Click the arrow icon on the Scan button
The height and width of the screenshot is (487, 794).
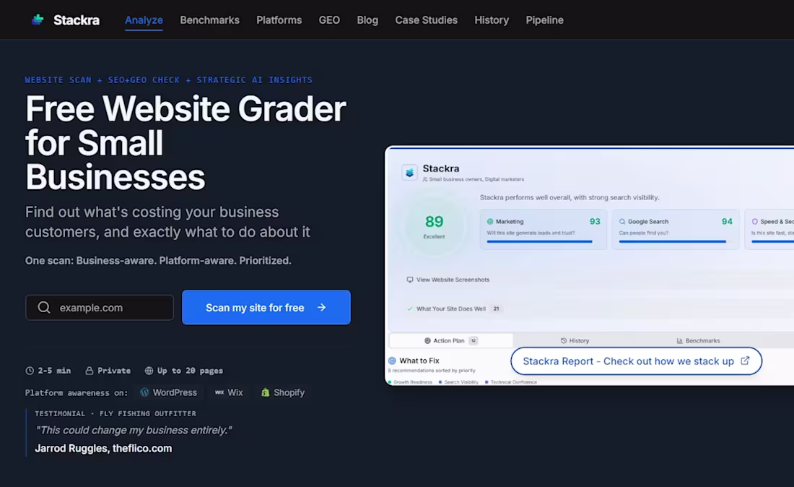[321, 308]
